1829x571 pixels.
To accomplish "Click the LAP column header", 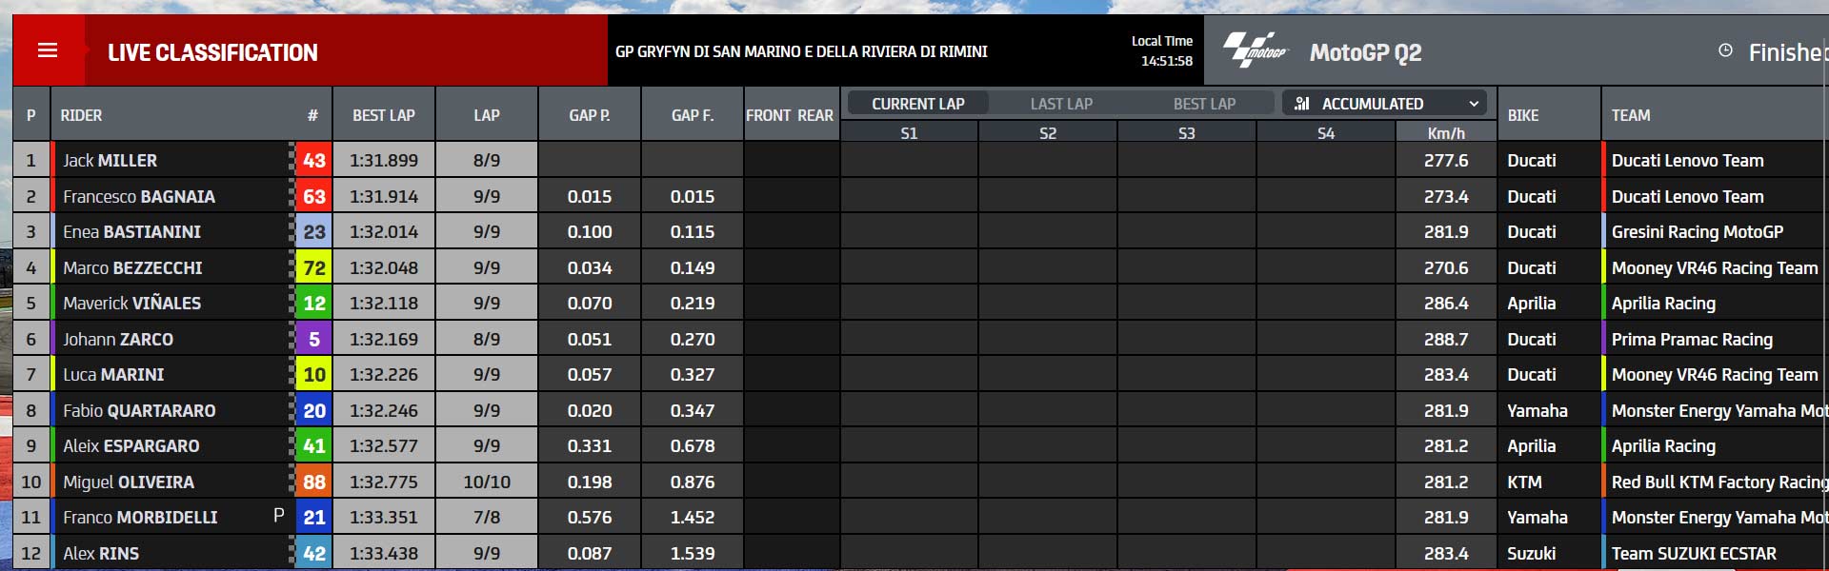I will [487, 115].
